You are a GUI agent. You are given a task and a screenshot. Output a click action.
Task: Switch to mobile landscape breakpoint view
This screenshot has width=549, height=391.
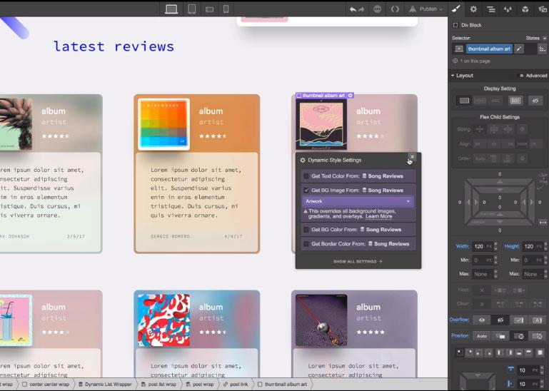tap(209, 9)
